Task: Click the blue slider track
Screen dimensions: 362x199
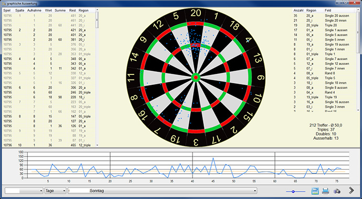Action: pyautogui.click(x=295, y=191)
